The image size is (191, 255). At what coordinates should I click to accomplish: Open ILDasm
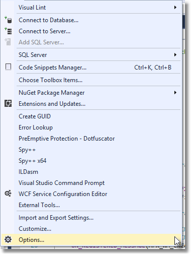pyautogui.click(x=91, y=172)
